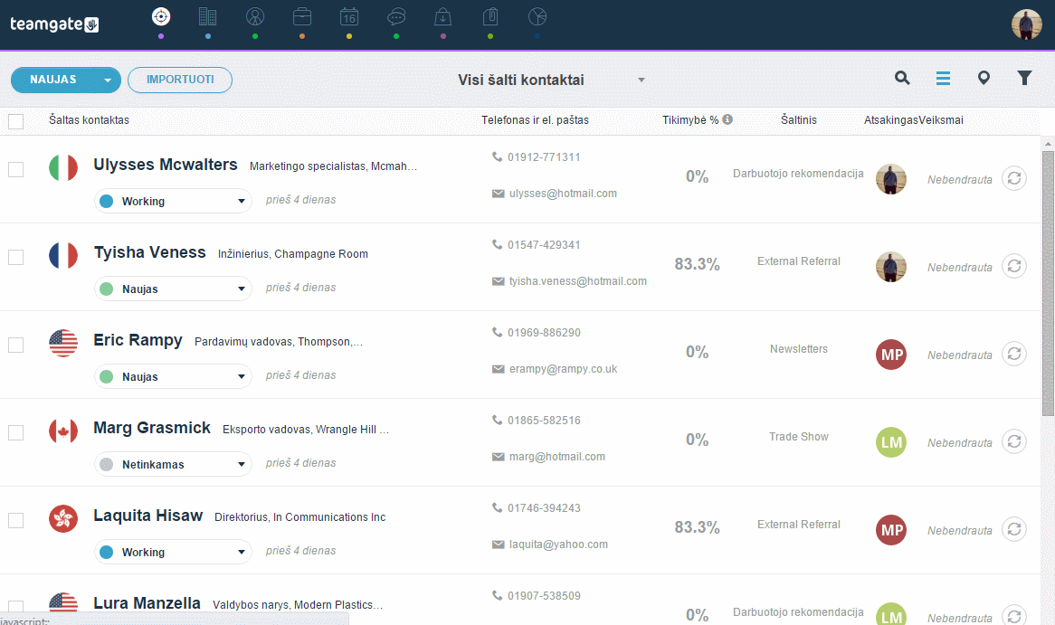1055x625 pixels.
Task: Open the calendar icon showing 16
Action: [349, 17]
